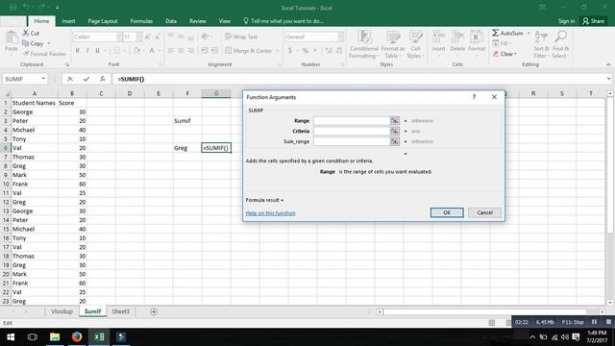Open Sort & Filter in the ribbon

(x=541, y=44)
